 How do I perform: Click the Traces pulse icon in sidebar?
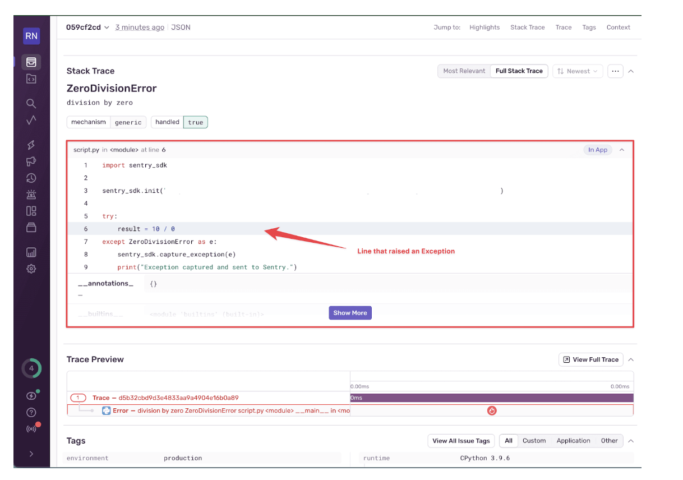pyautogui.click(x=31, y=119)
